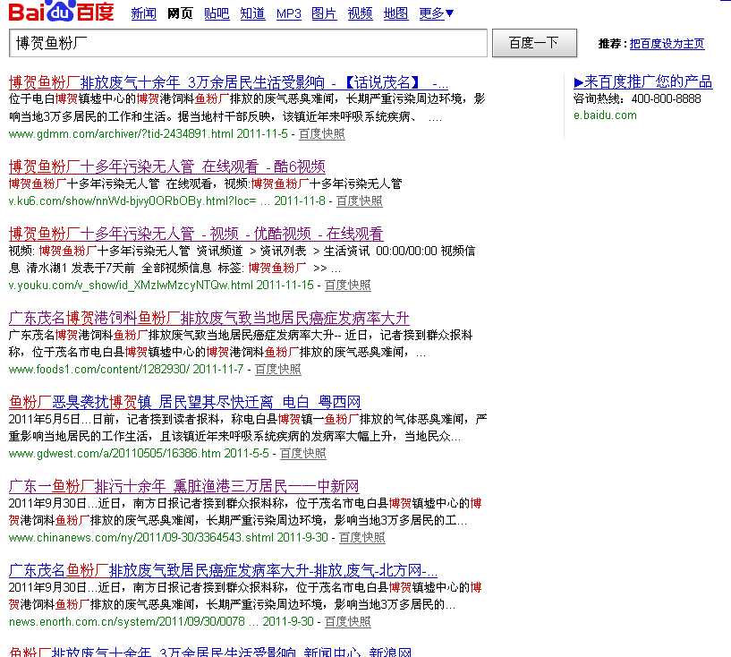Open the 新闻 news tab
This screenshot has width=731, height=657.
pos(143,14)
